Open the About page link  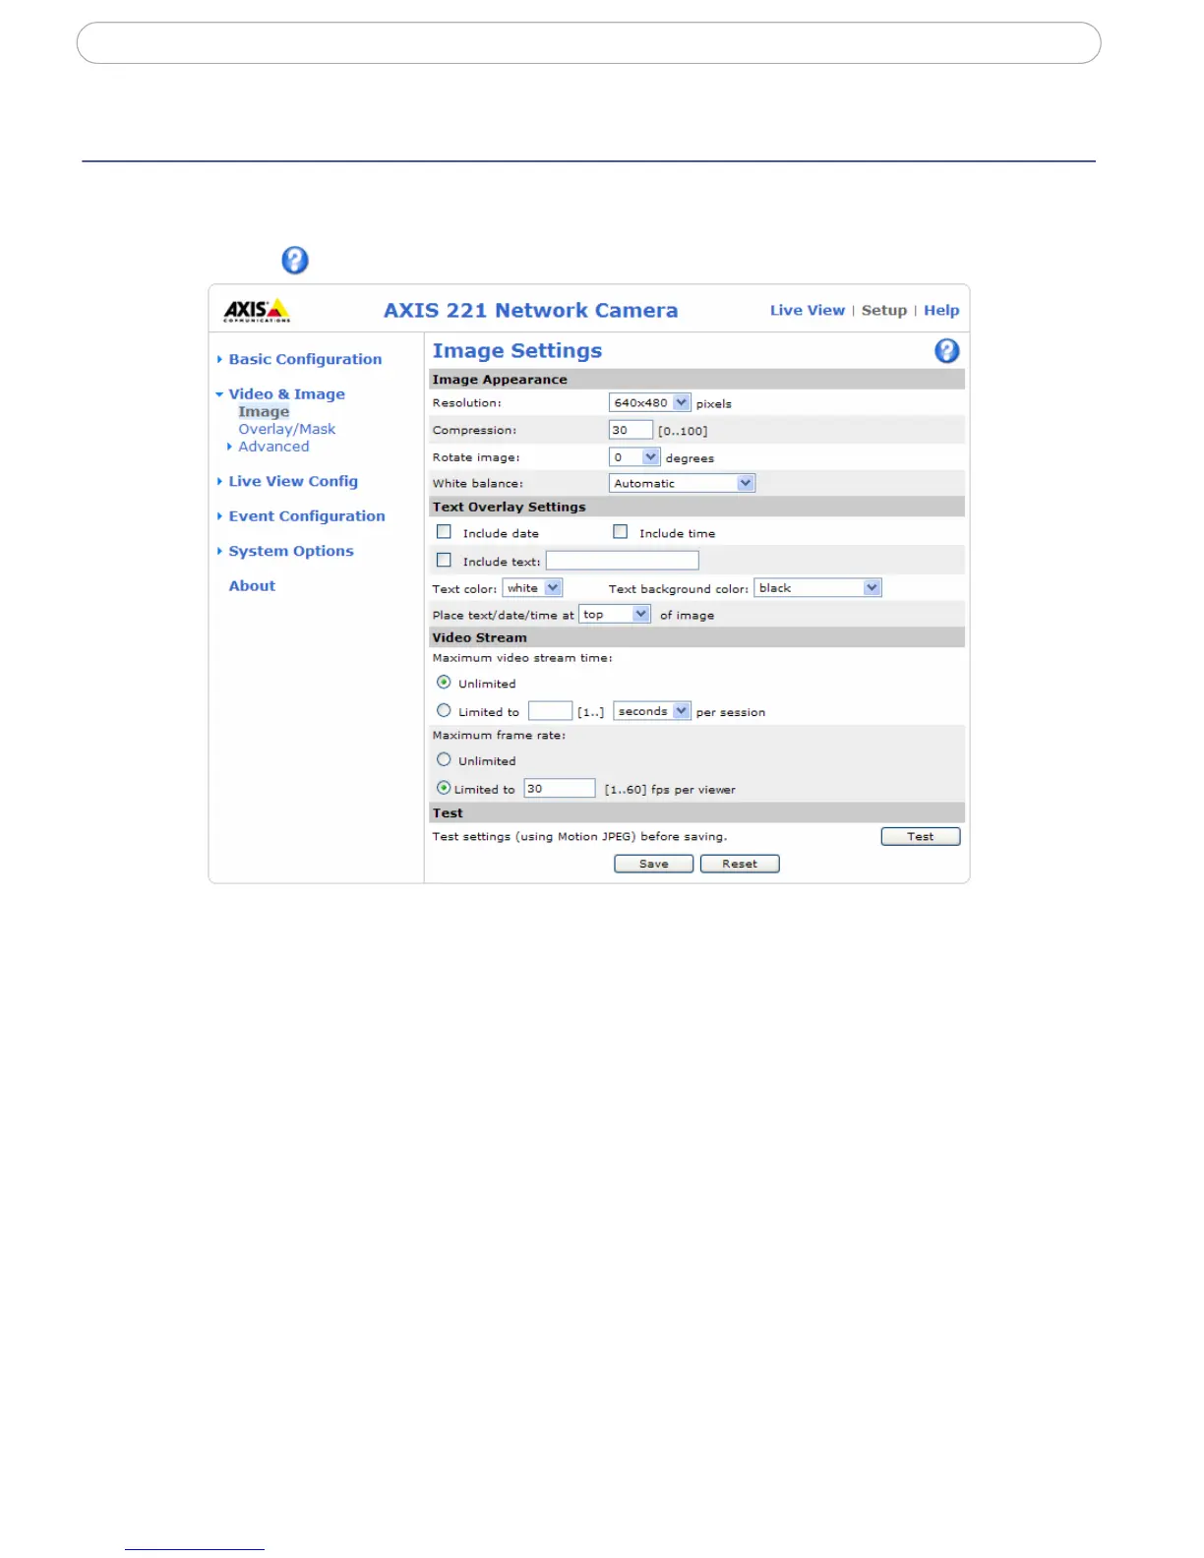point(252,586)
